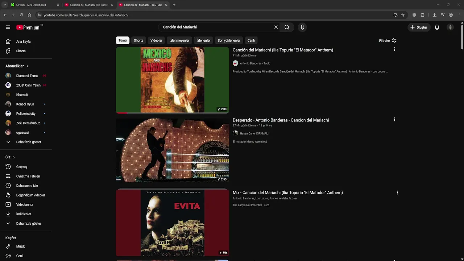Open the YouTube hamburger guide menu
The image size is (464, 261).
pyautogui.click(x=8, y=27)
